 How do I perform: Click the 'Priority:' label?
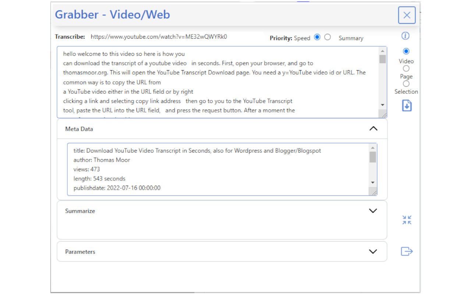[x=281, y=38]
